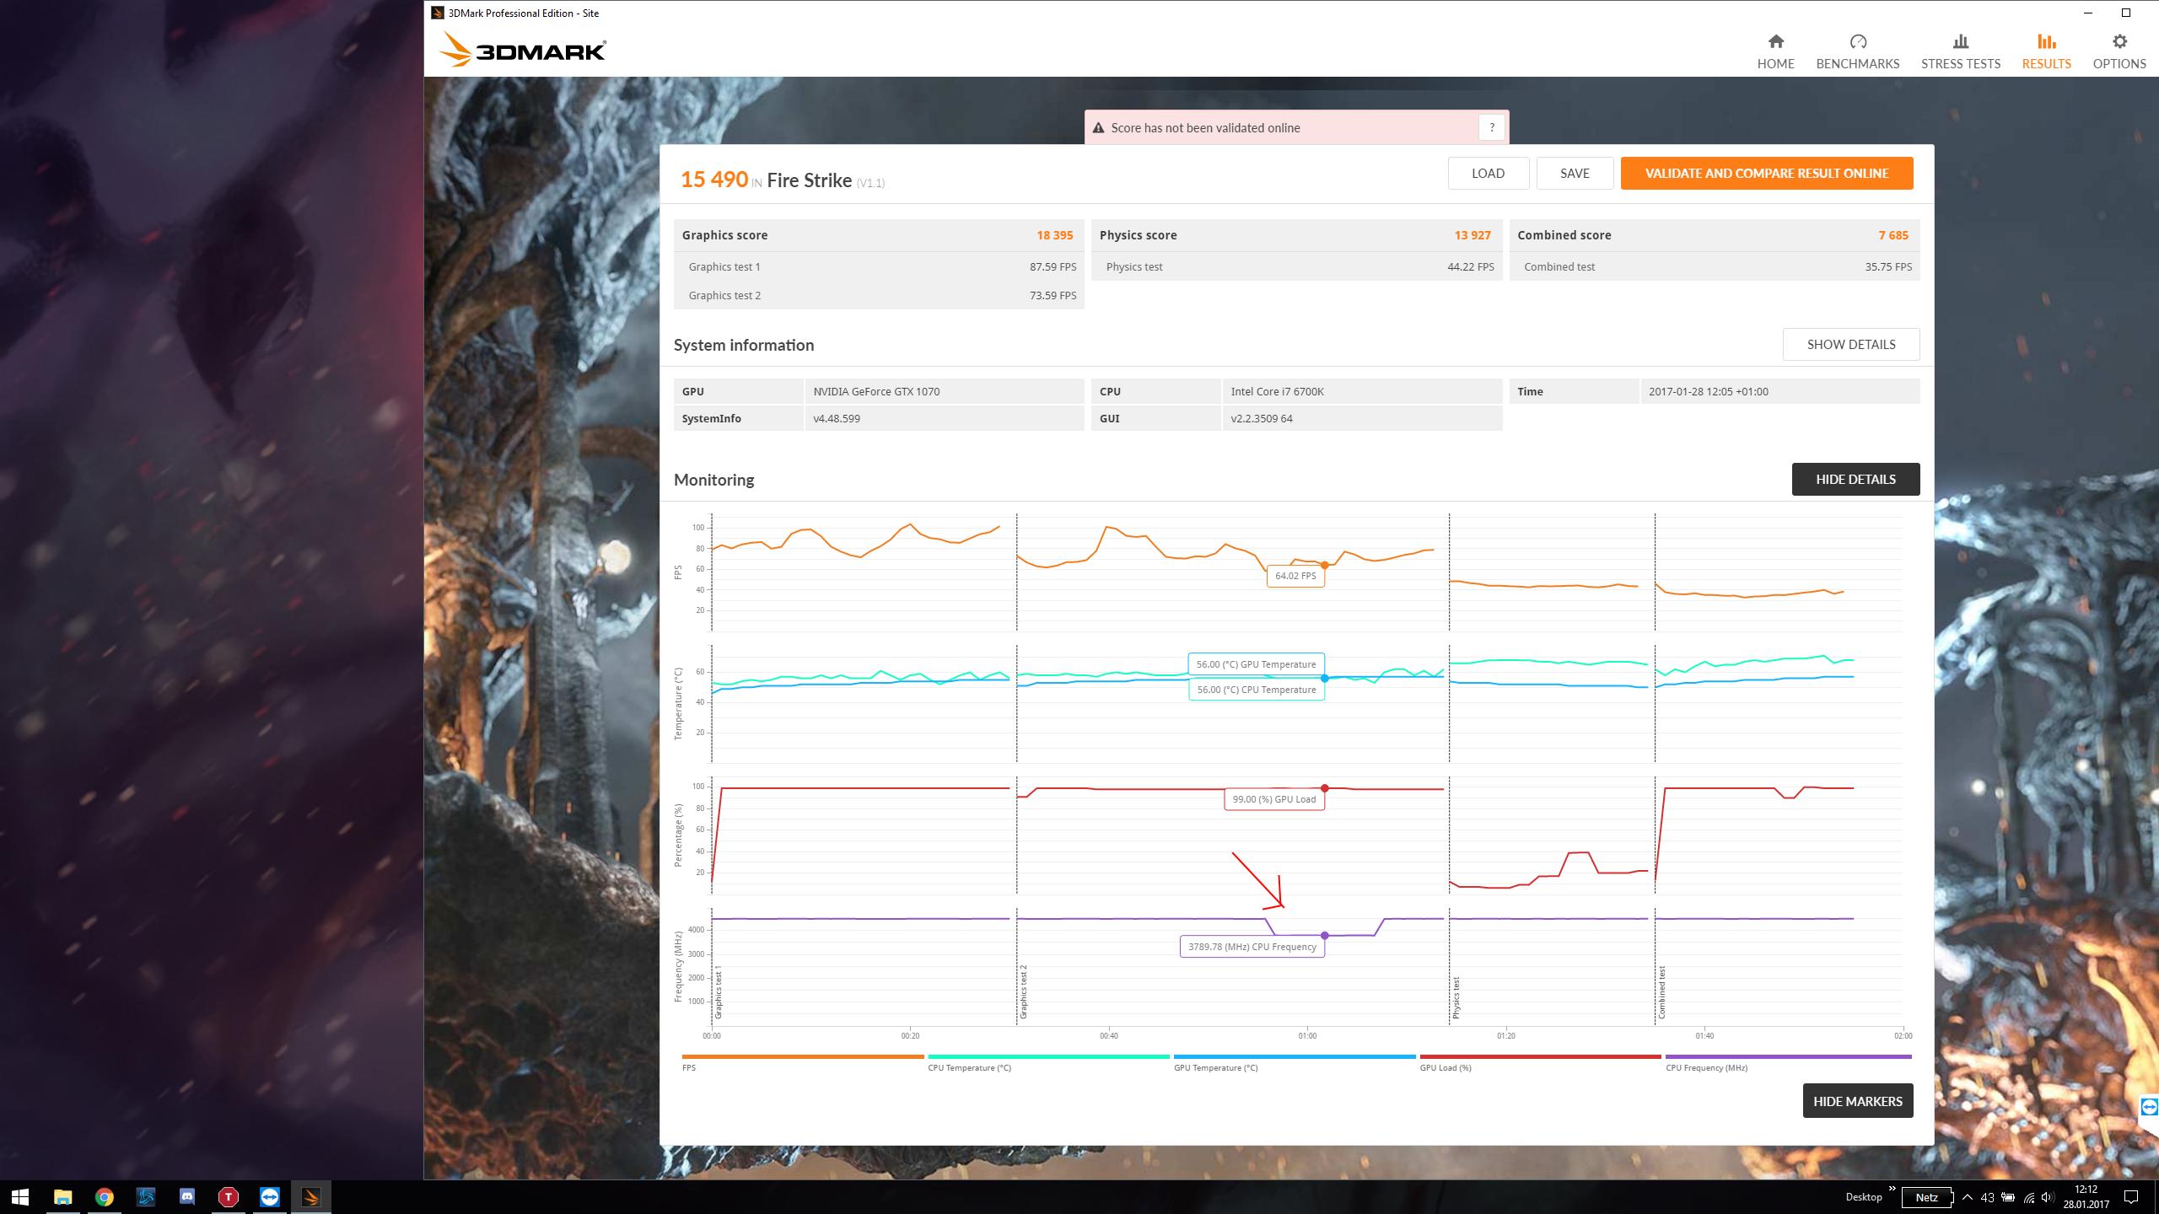Click the 3DMark logo
The image size is (2159, 1214).
click(522, 49)
